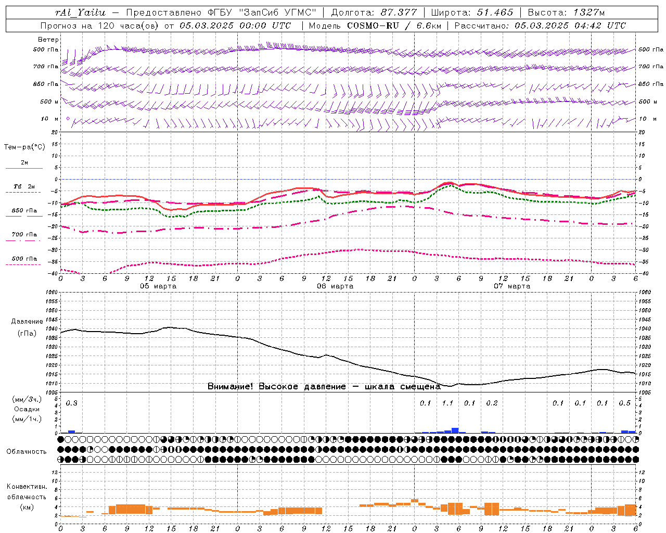Viewport: 666px width, 533px height.
Task: Click the Td 2м dew point legend entry
Action: (24, 186)
